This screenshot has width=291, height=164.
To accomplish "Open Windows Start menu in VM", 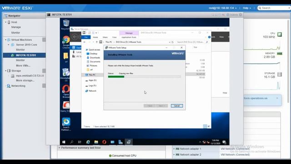I will point(64,142).
